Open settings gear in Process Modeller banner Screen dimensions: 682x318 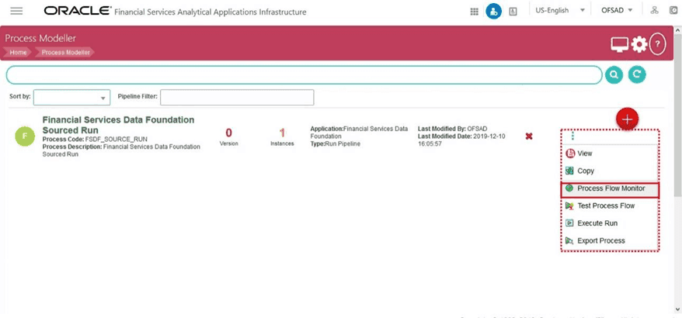point(639,44)
